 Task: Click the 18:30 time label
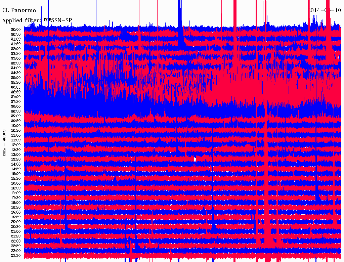point(16,207)
